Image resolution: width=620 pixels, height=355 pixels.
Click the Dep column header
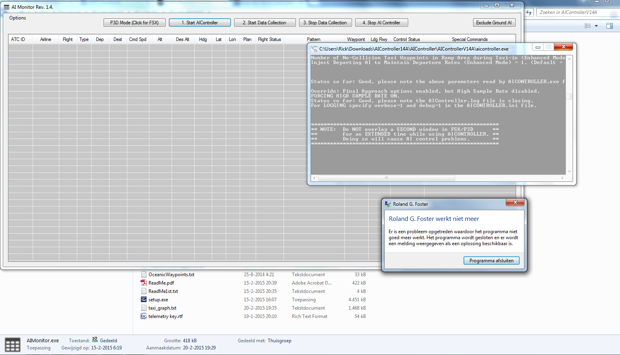100,39
